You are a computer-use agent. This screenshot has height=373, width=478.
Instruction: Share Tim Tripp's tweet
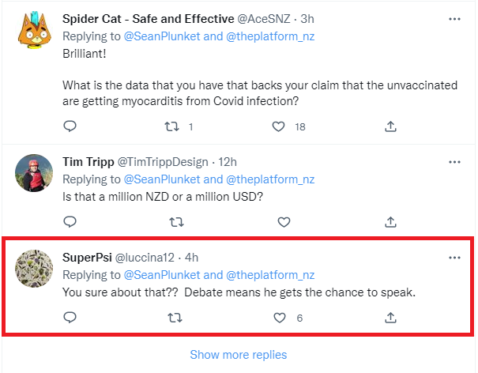(390, 221)
